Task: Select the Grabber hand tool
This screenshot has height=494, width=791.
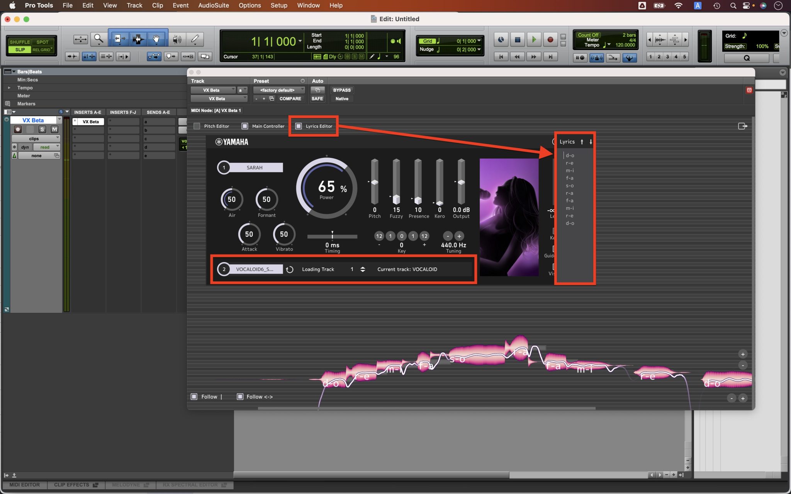Action: coord(156,39)
